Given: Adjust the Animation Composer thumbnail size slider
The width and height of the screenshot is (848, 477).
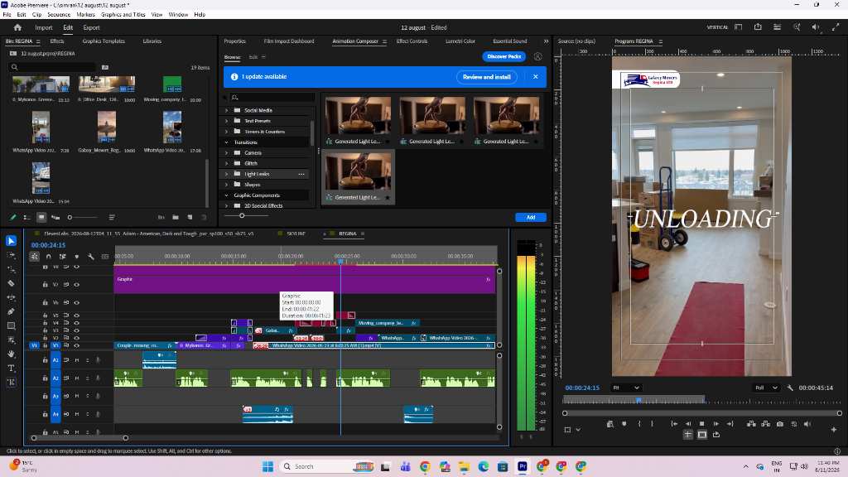Looking at the screenshot, I should point(242,216).
